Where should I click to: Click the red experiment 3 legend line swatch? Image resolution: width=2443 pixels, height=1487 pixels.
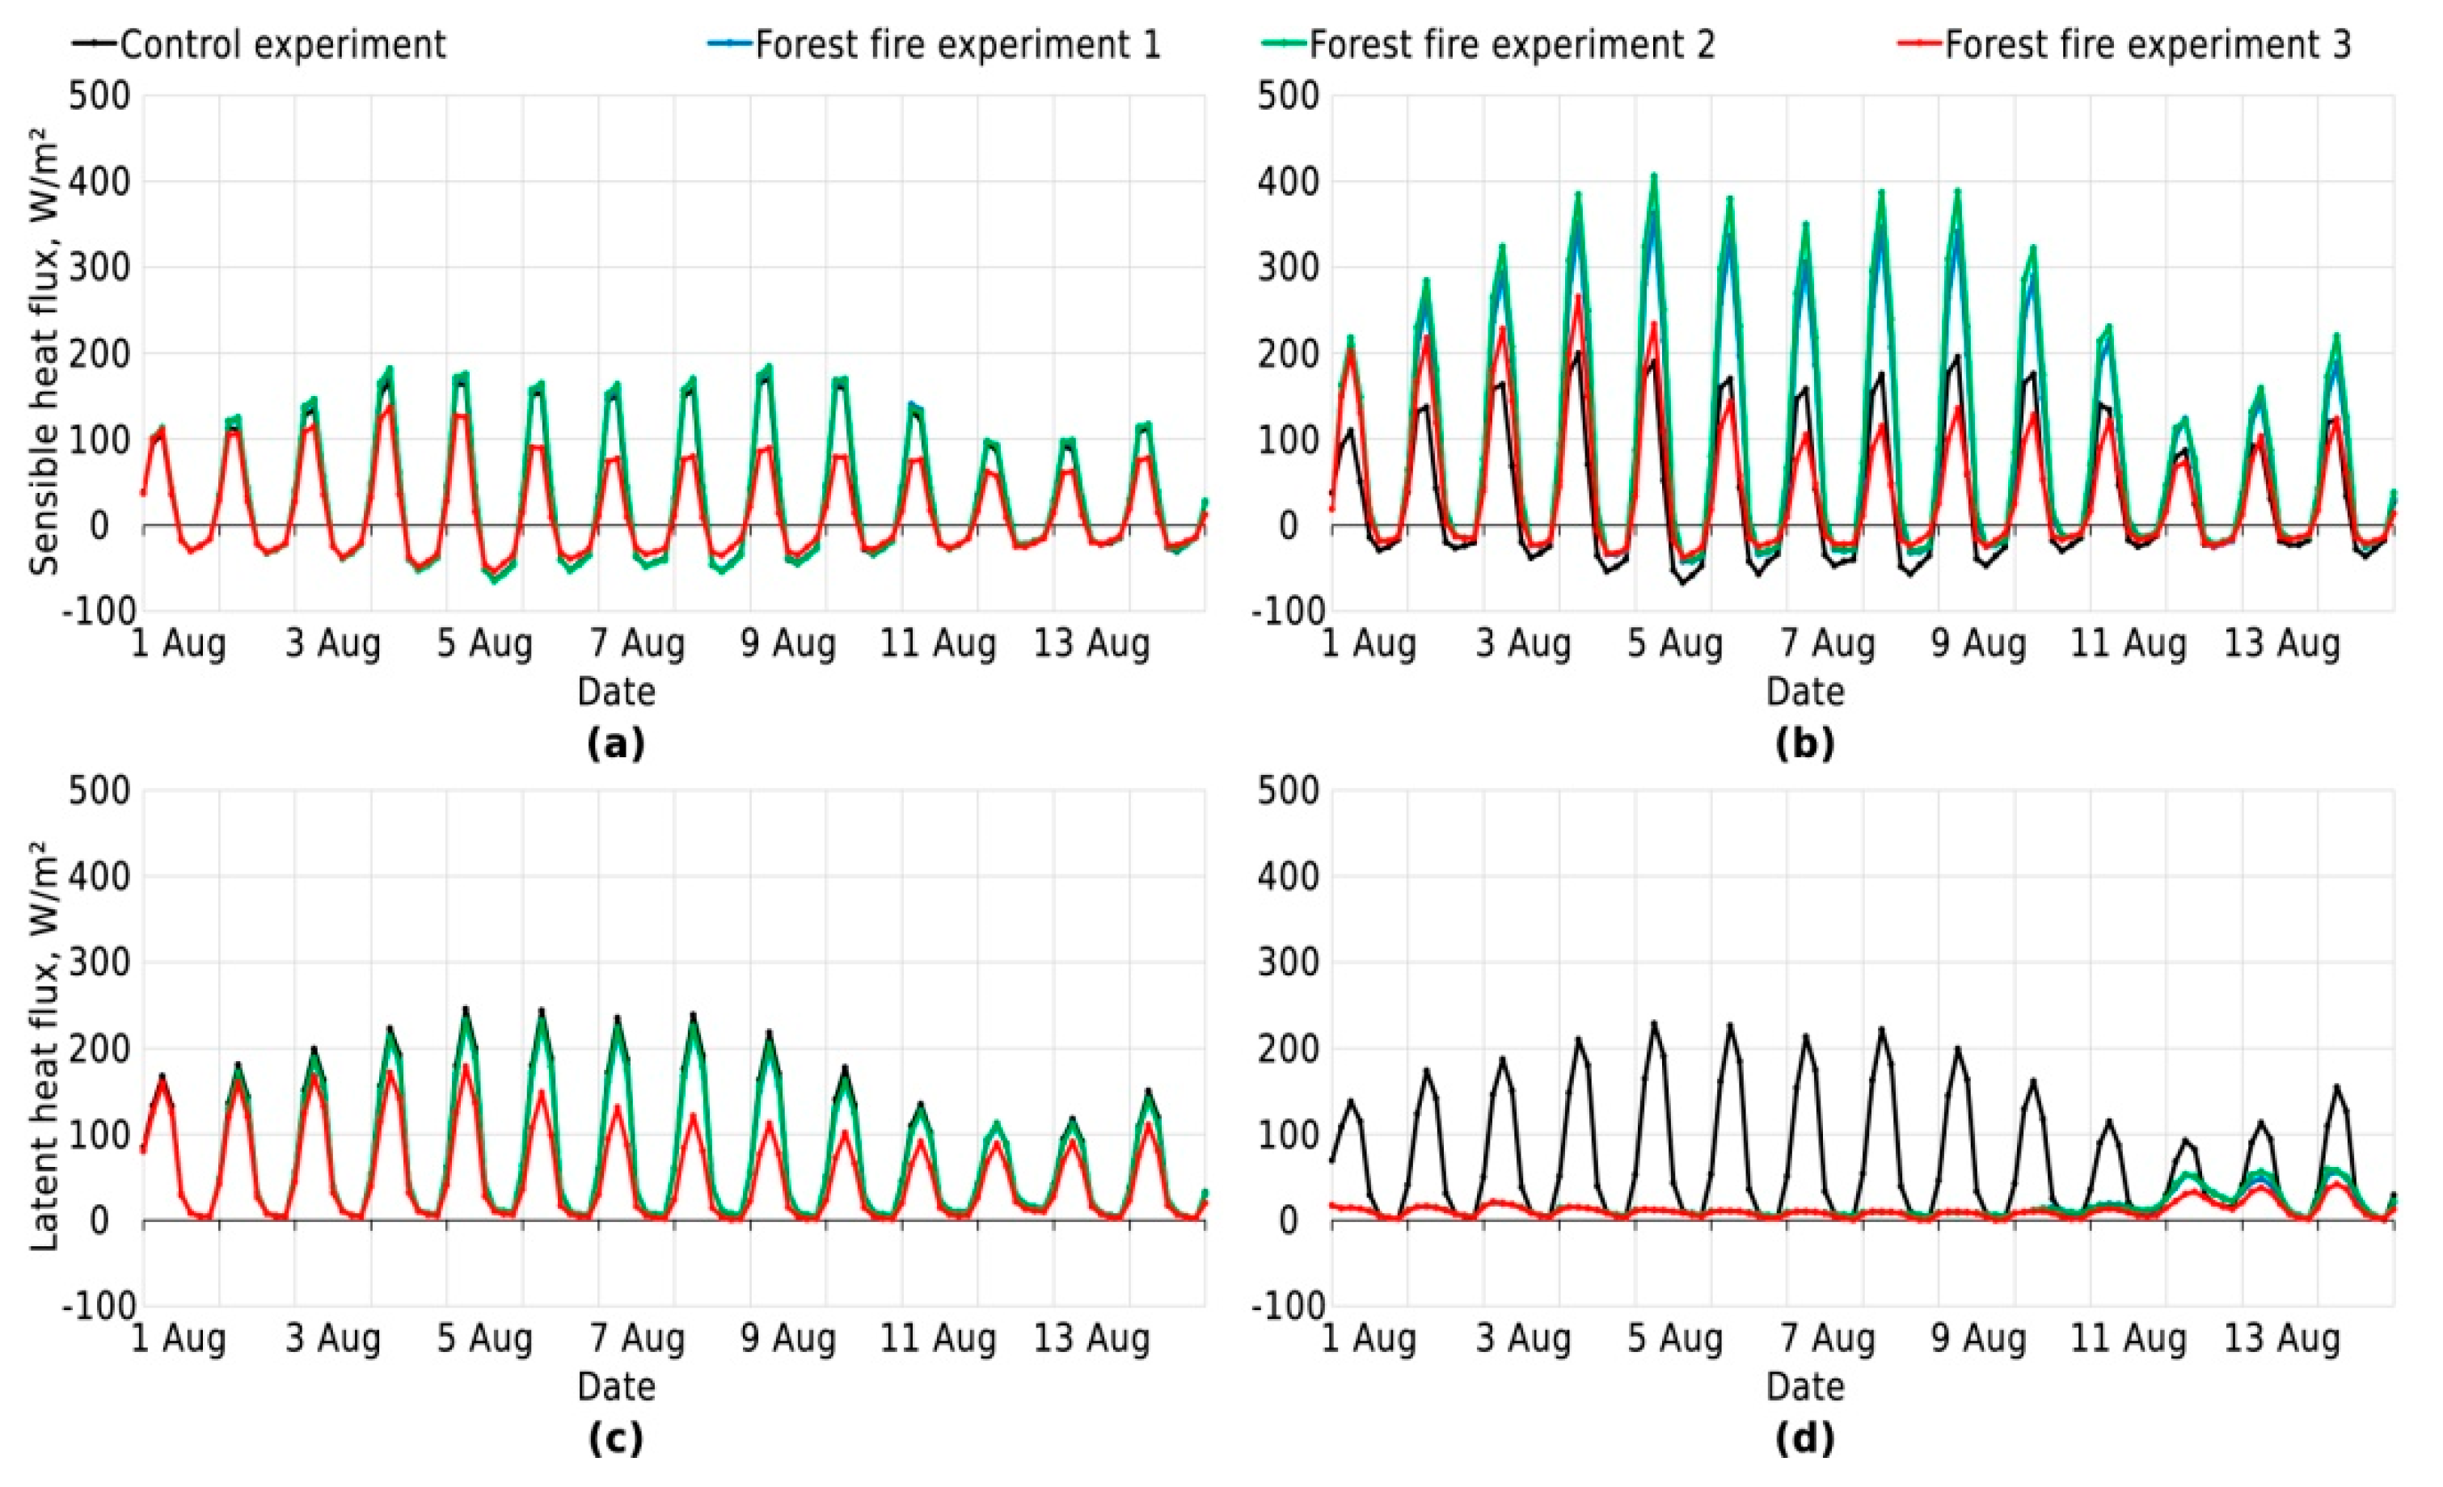pos(1921,44)
